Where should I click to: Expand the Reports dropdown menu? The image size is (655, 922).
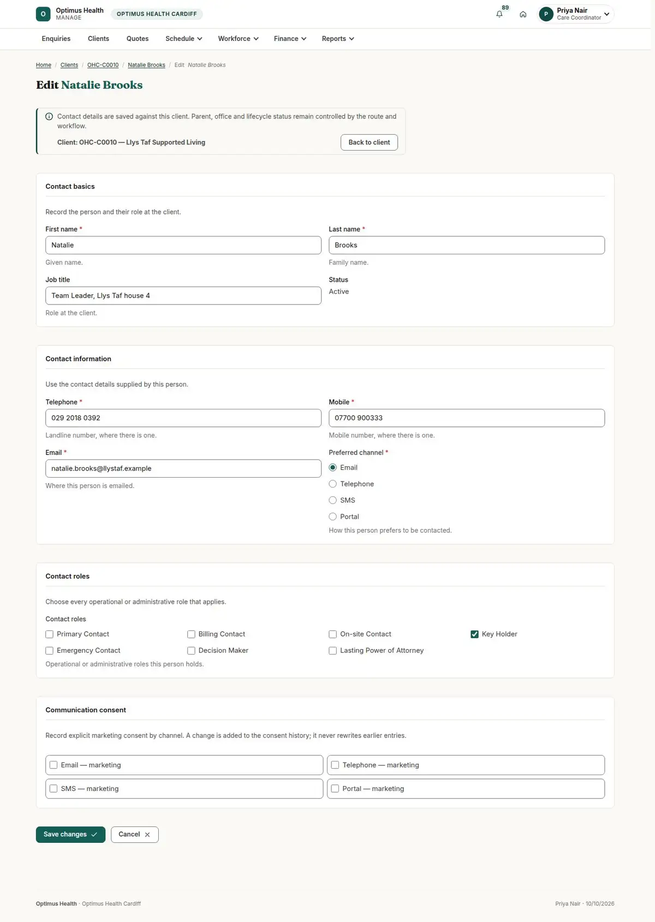point(338,39)
